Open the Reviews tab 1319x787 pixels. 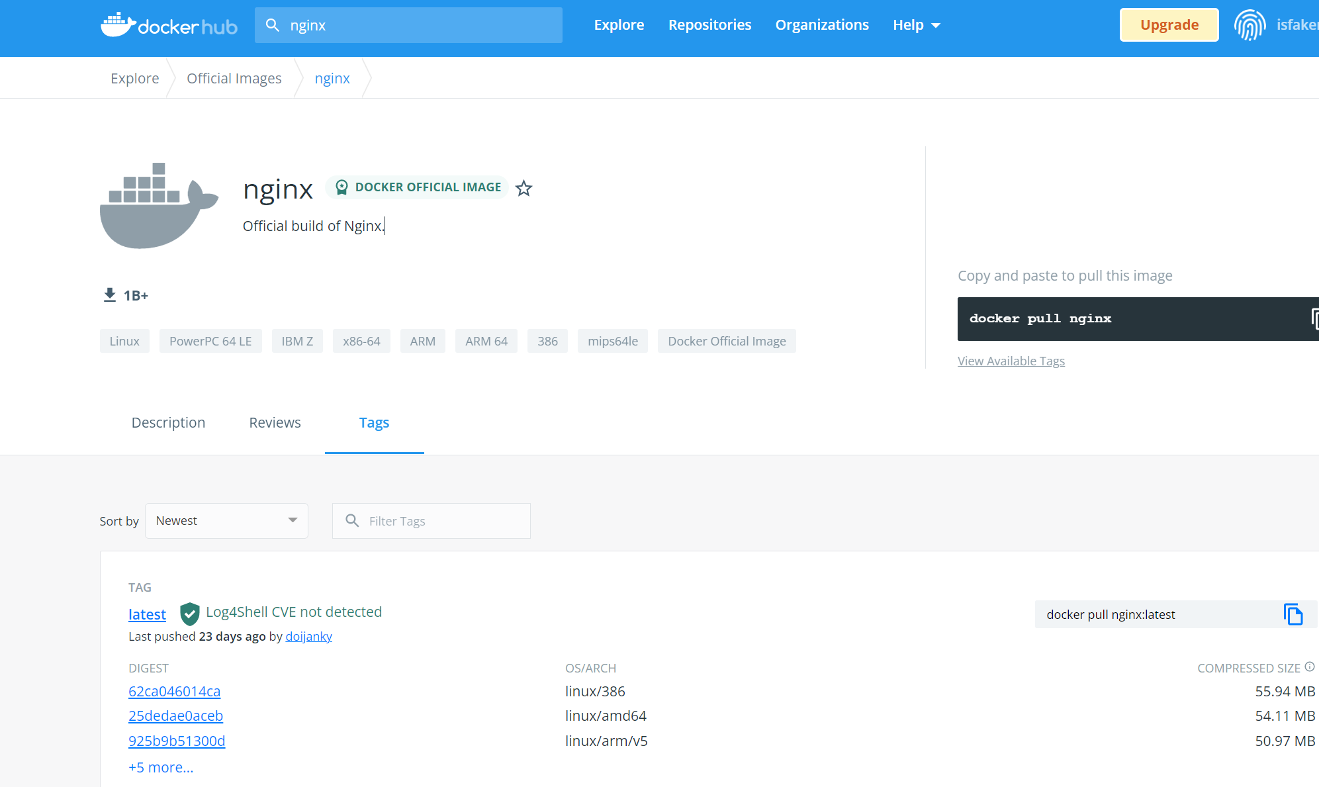coord(275,422)
